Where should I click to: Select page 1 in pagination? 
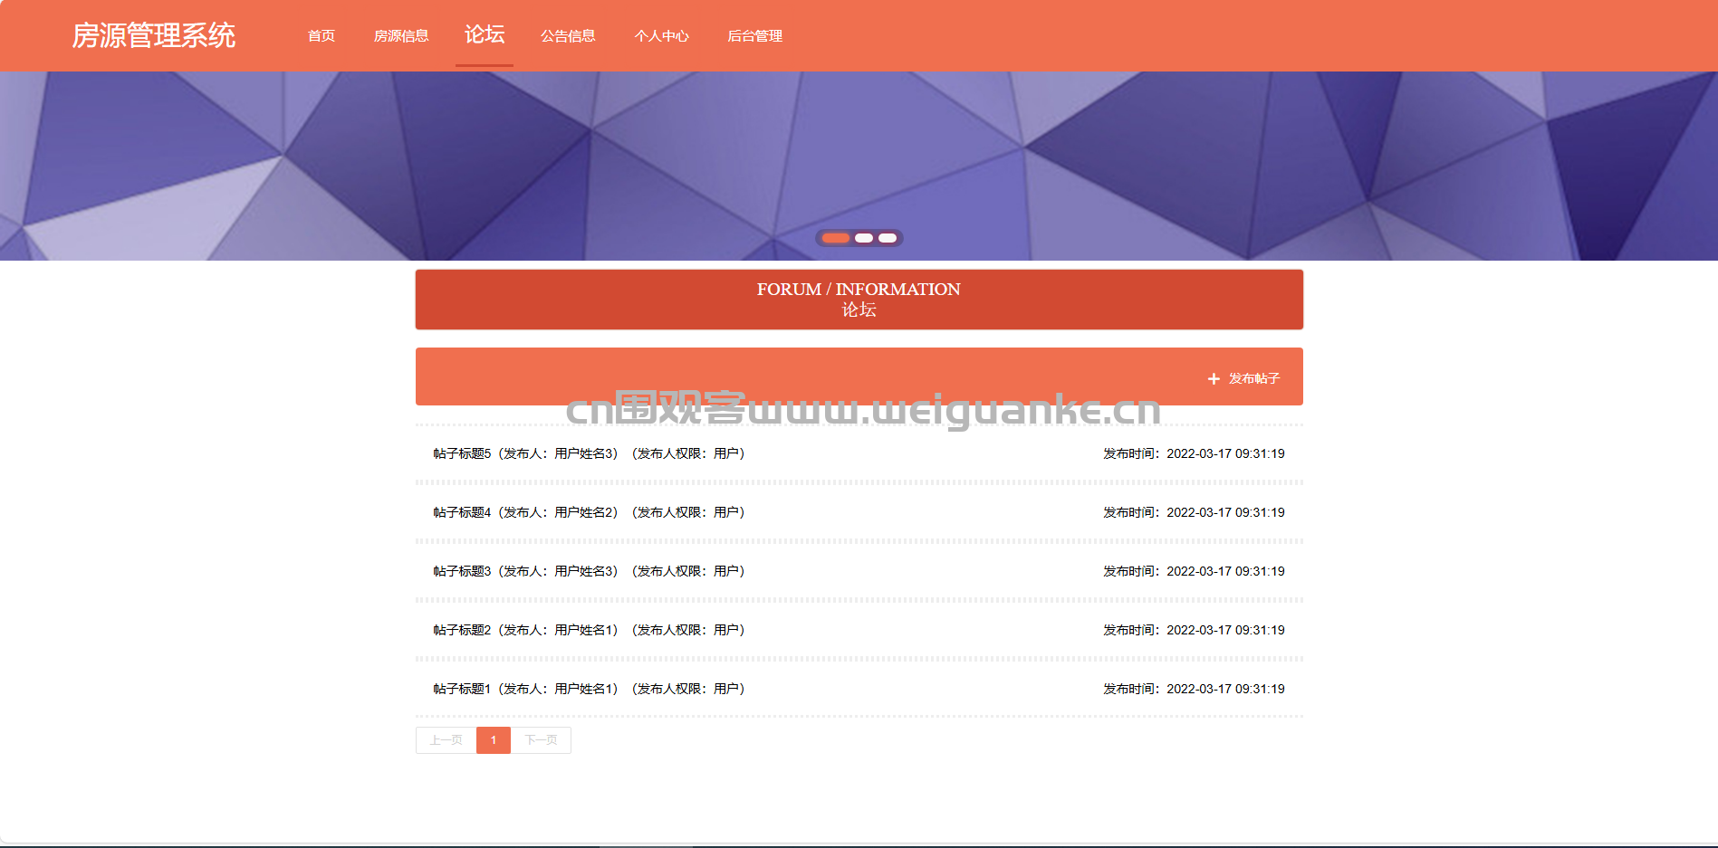tap(494, 740)
